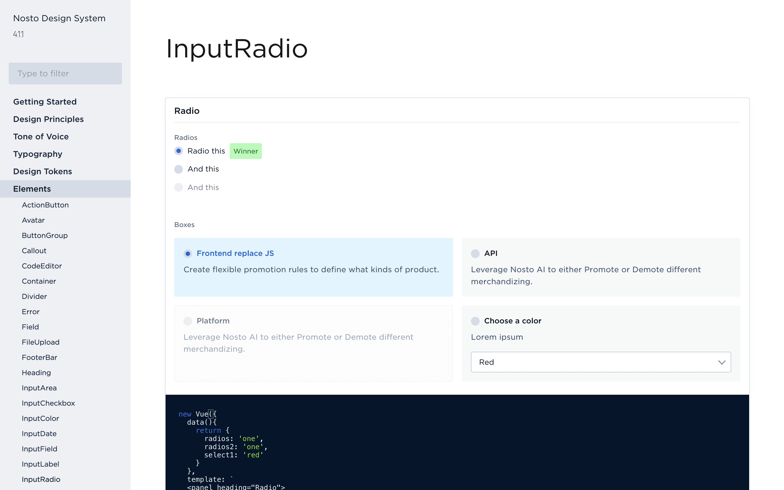Click the ActionButton sidebar navigation item
Screen dimensions: 784x490
pyautogui.click(x=45, y=205)
